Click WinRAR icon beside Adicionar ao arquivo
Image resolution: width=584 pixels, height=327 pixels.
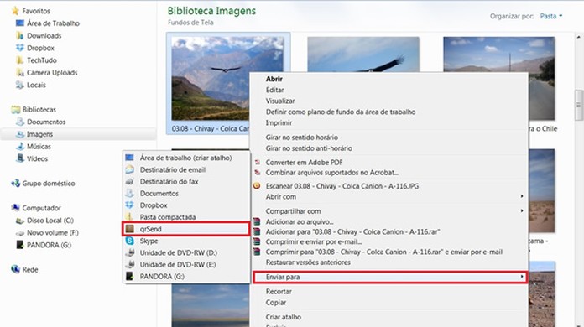pyautogui.click(x=257, y=221)
